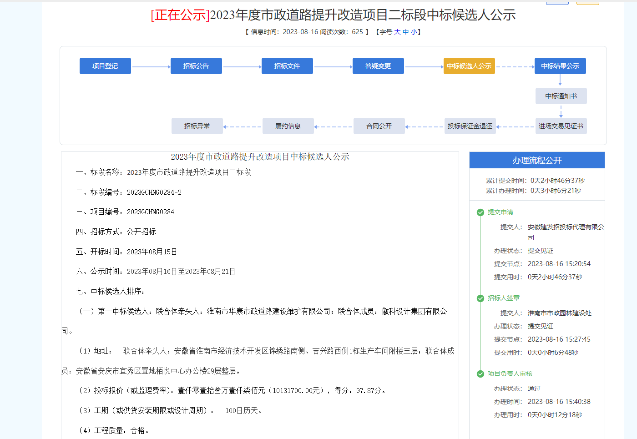Open the 中标结果公示 step

560,66
